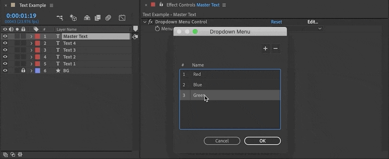Expand the Text 4 layer properties
The height and width of the screenshot is (159, 389).
coord(31,43)
